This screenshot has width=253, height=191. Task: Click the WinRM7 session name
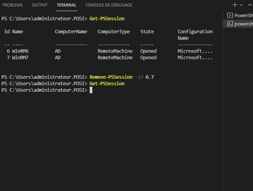20,58
